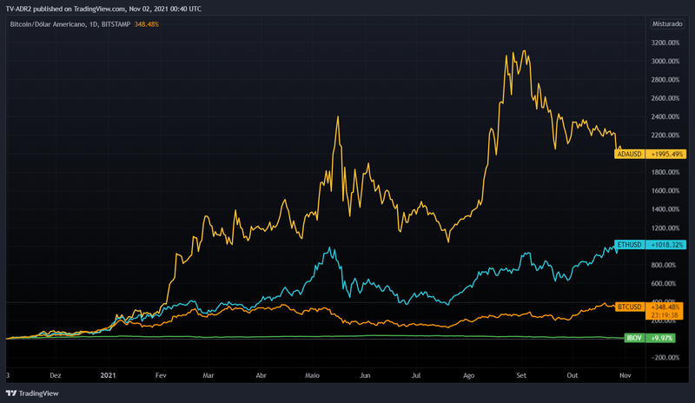Click the +1995.49% ADAUSD value tag

(x=665, y=155)
